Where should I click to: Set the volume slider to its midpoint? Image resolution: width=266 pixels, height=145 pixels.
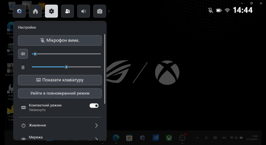pyautogui.click(x=66, y=54)
